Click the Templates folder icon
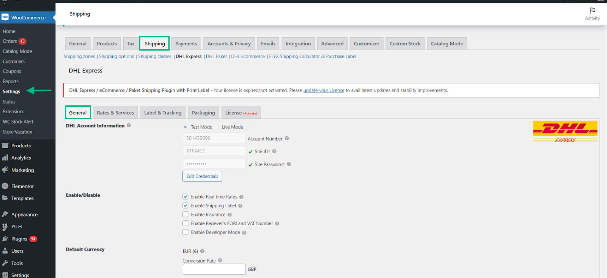 5,198
